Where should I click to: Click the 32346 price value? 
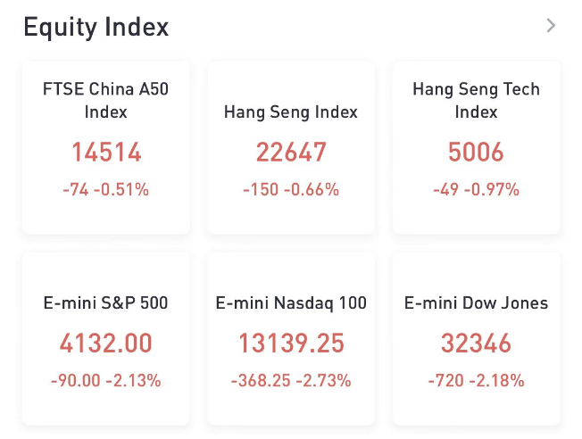[x=476, y=343]
